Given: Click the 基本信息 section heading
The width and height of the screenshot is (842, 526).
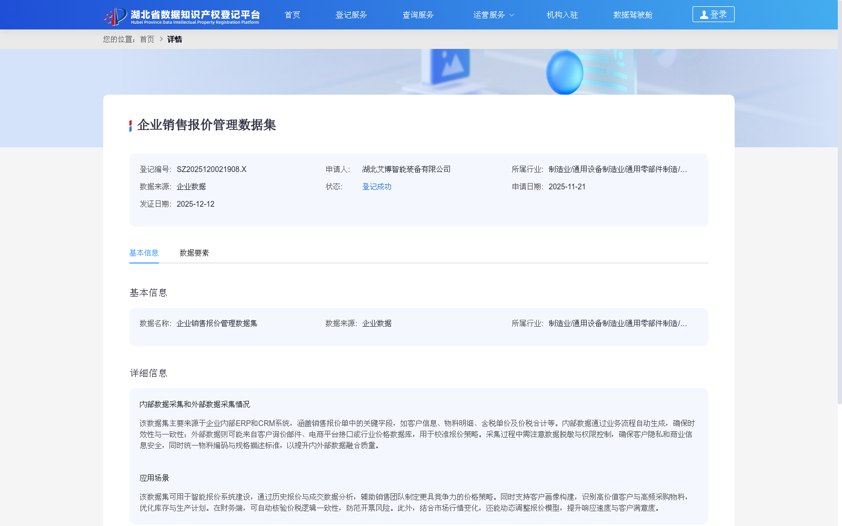Looking at the screenshot, I should coord(148,292).
